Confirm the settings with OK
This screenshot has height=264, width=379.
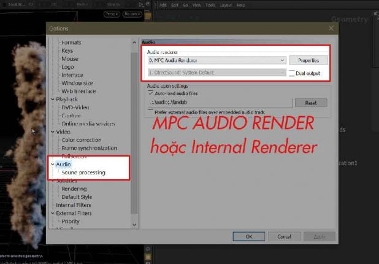(249, 236)
